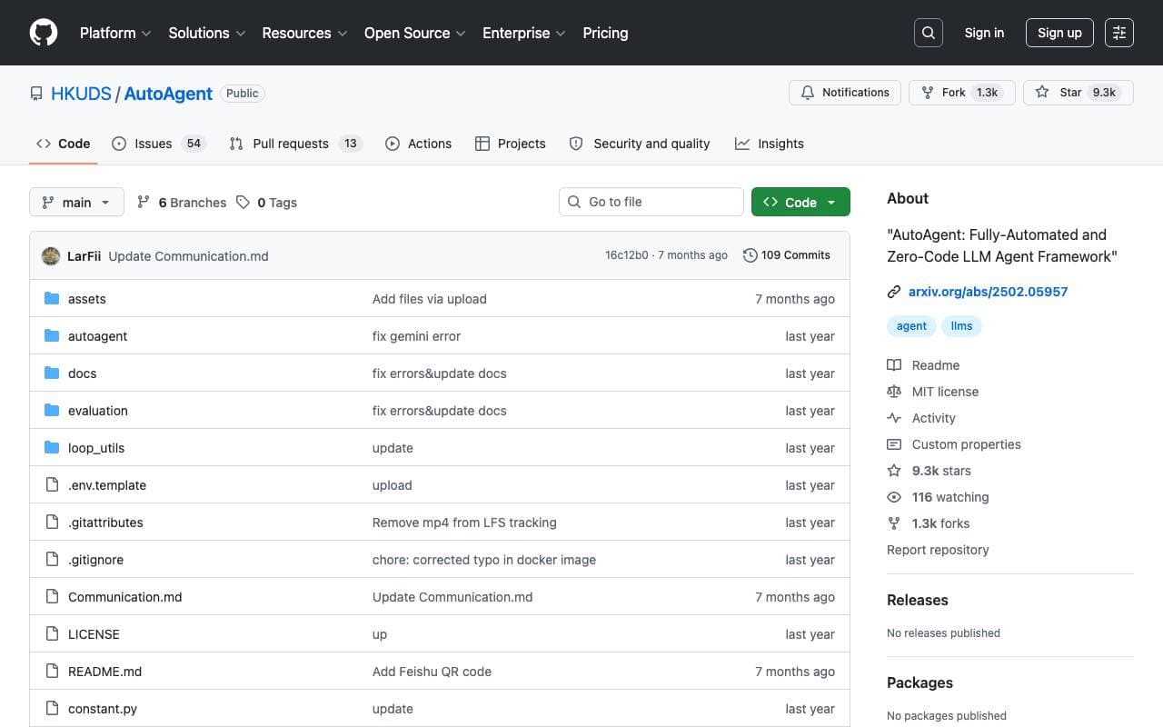This screenshot has width=1163, height=727.
Task: Open the Pricing page
Action: click(x=605, y=33)
